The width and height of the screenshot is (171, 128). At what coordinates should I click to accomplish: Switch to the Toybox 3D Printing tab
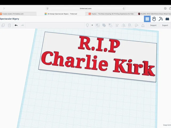111,14
